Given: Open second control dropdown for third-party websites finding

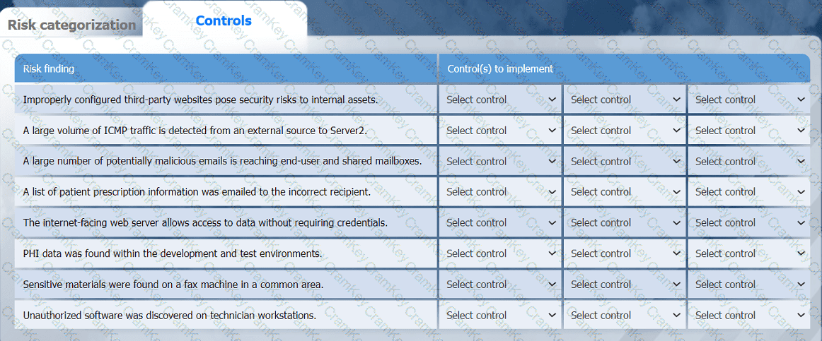Looking at the screenshot, I should tap(625, 100).
